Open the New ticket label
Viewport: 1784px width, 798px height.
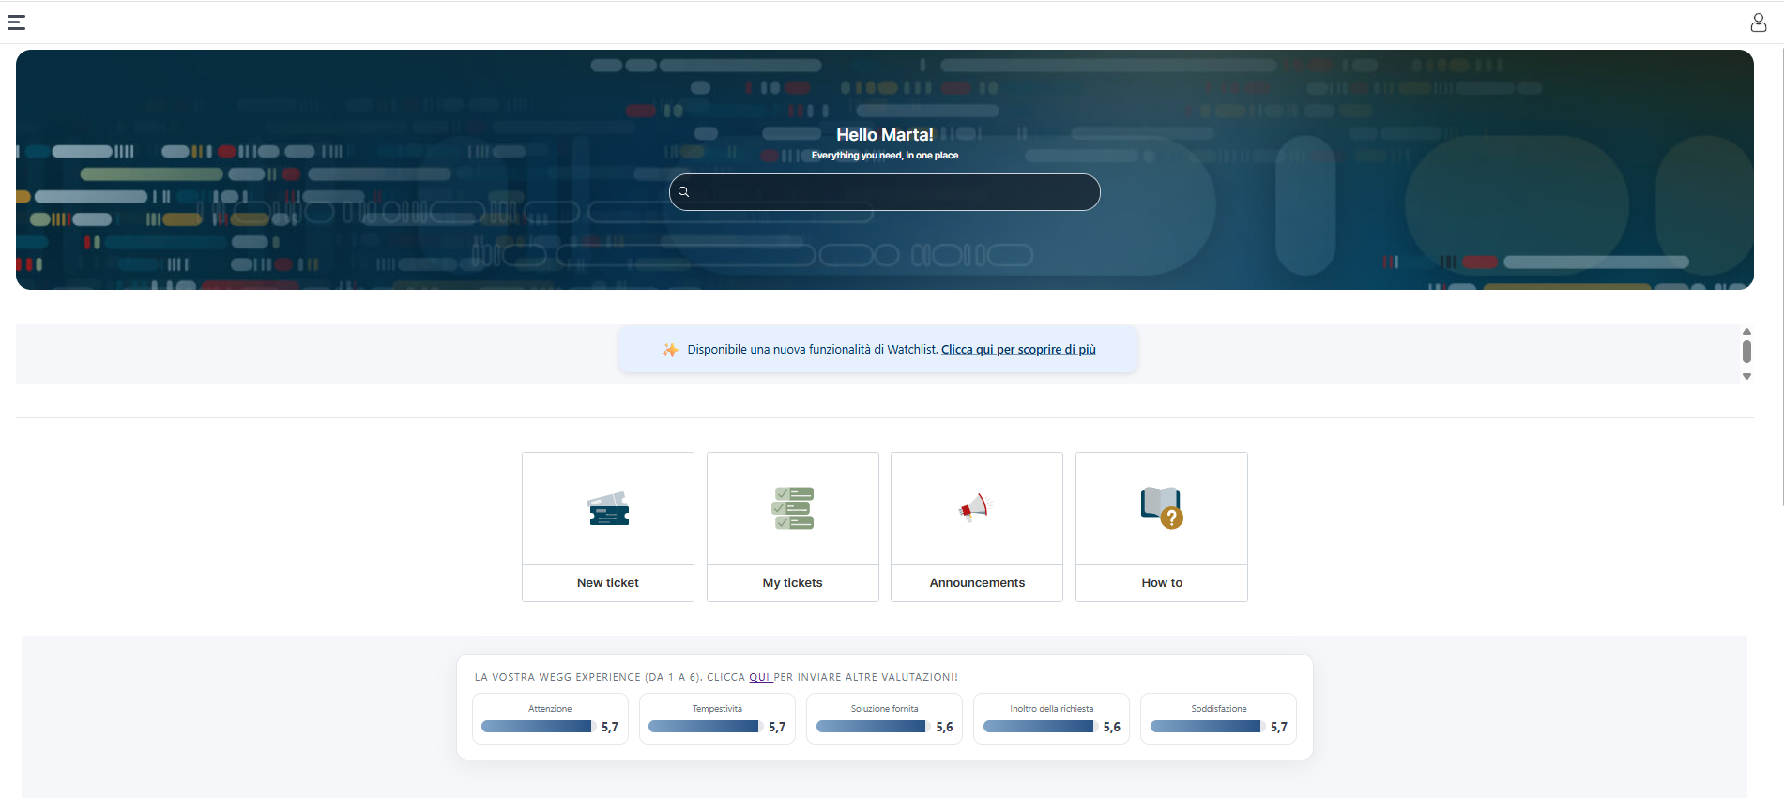(x=608, y=583)
